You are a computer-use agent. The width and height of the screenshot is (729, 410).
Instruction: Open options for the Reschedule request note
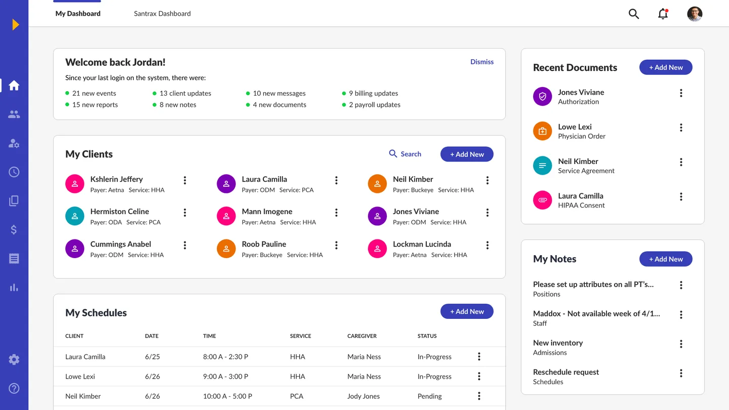click(681, 373)
